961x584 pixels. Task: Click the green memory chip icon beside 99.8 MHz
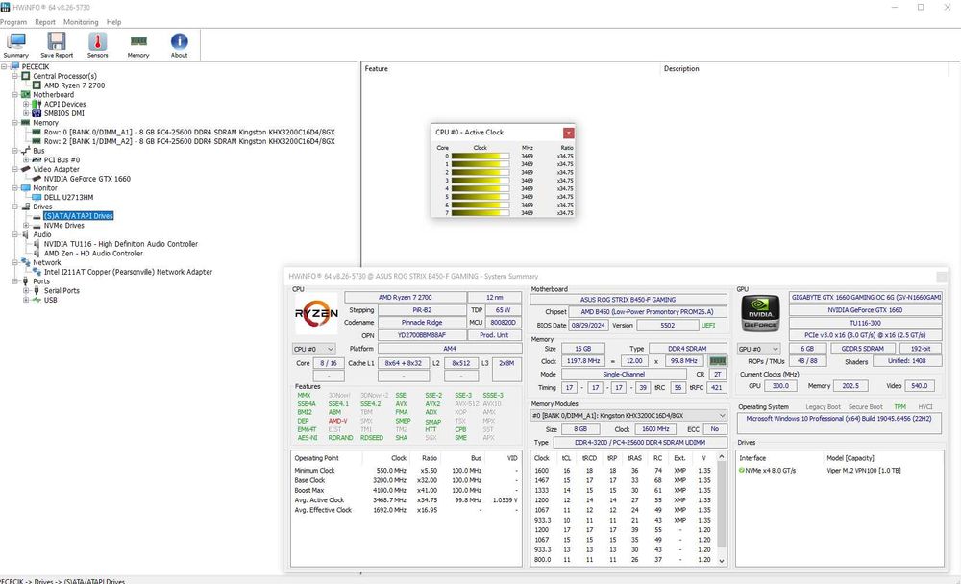click(x=717, y=361)
